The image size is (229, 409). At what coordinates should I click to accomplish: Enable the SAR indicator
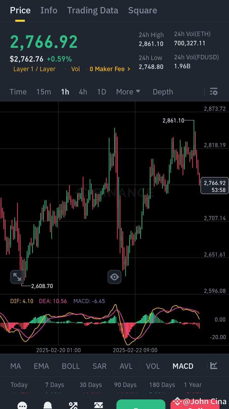(100, 366)
